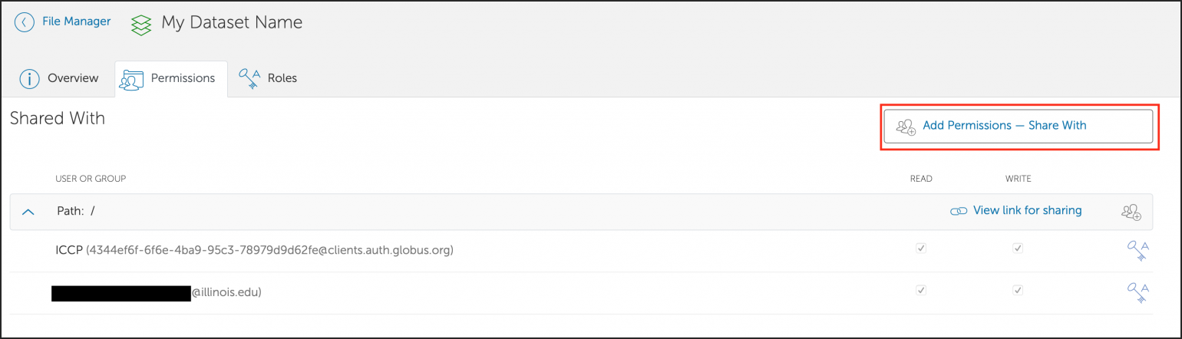Click the back arrow icon beside File Manager

25,22
